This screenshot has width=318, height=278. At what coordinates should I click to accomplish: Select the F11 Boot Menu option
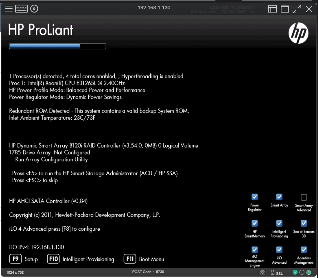click(x=144, y=259)
